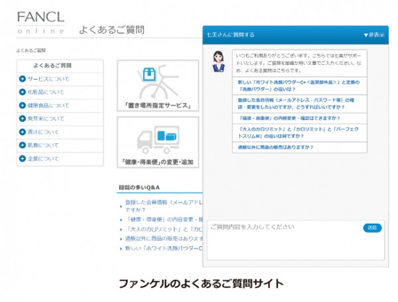Hide the chat with ▼非表示

(374, 35)
